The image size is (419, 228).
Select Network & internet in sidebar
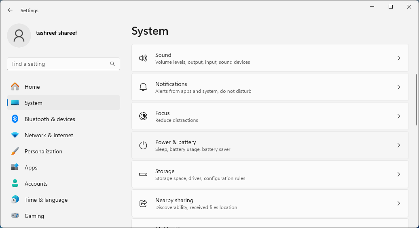pos(49,135)
